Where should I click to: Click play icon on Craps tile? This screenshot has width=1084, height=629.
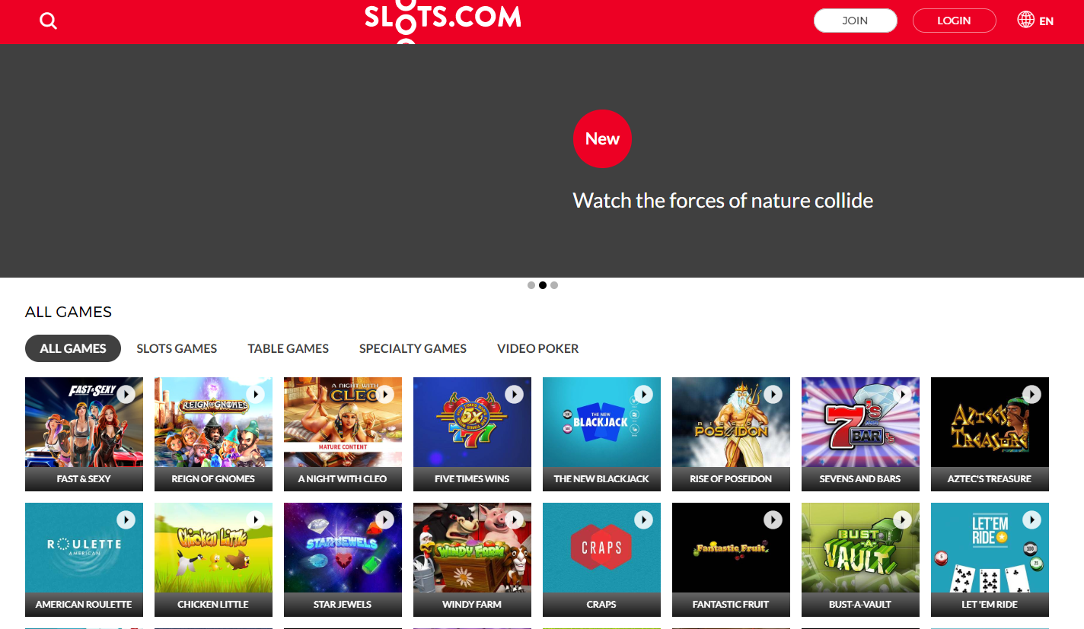click(643, 519)
